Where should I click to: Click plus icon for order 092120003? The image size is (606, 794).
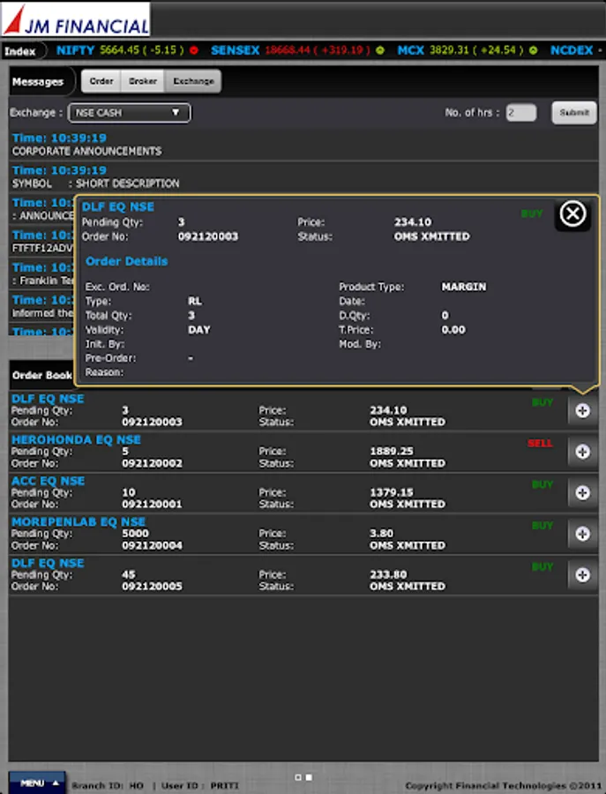click(x=582, y=410)
